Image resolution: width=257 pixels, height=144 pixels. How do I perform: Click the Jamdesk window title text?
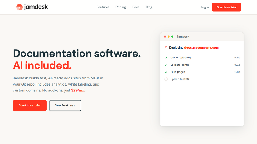pos(183,37)
